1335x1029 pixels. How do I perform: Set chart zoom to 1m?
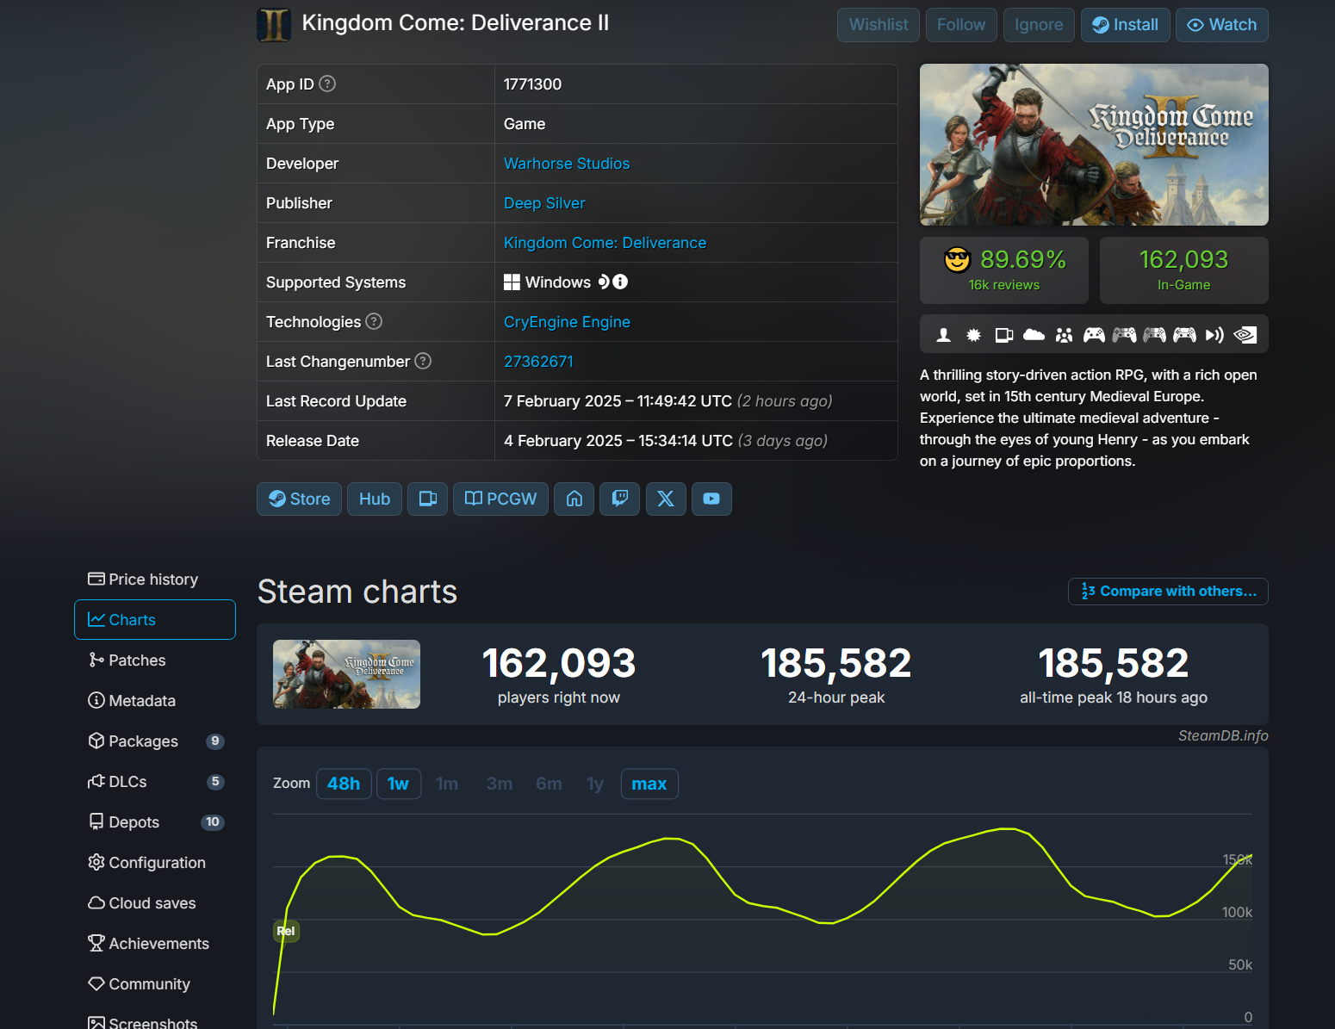coord(447,784)
